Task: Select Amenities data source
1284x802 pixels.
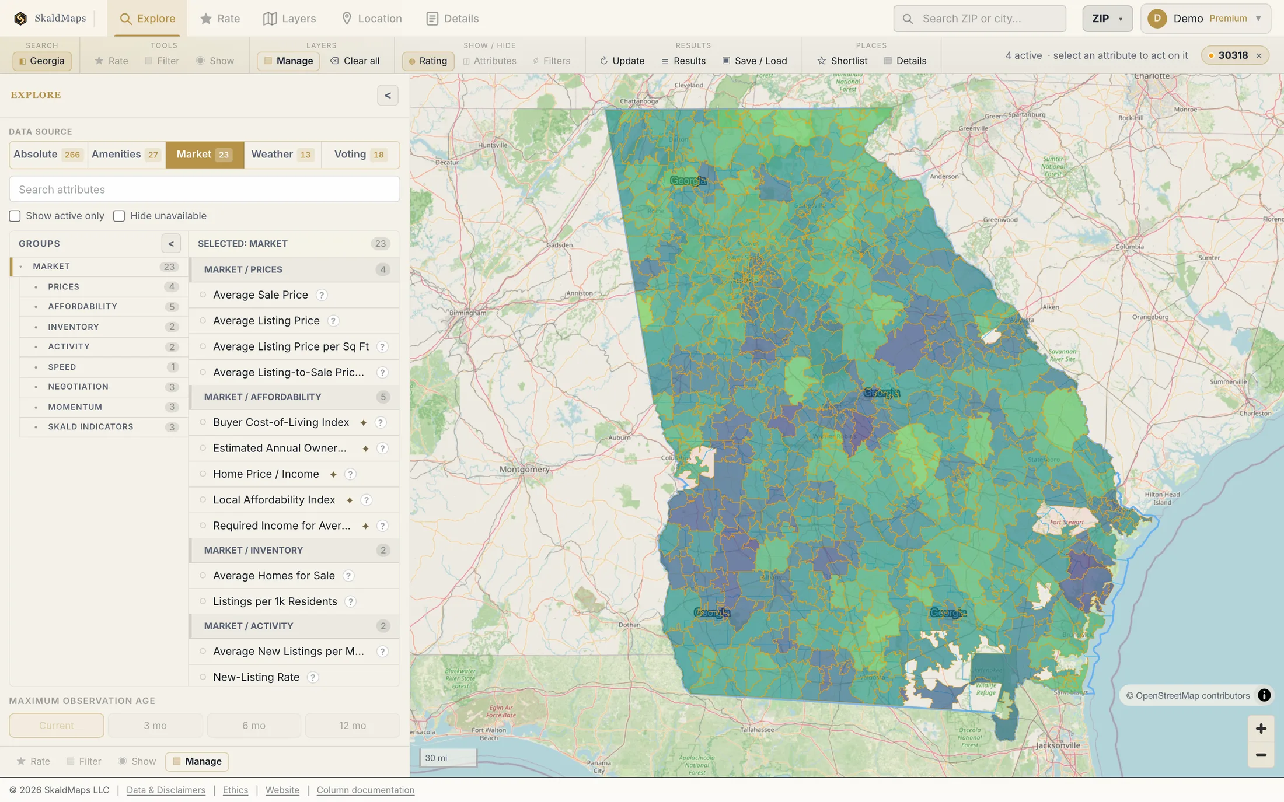Action: coord(126,155)
